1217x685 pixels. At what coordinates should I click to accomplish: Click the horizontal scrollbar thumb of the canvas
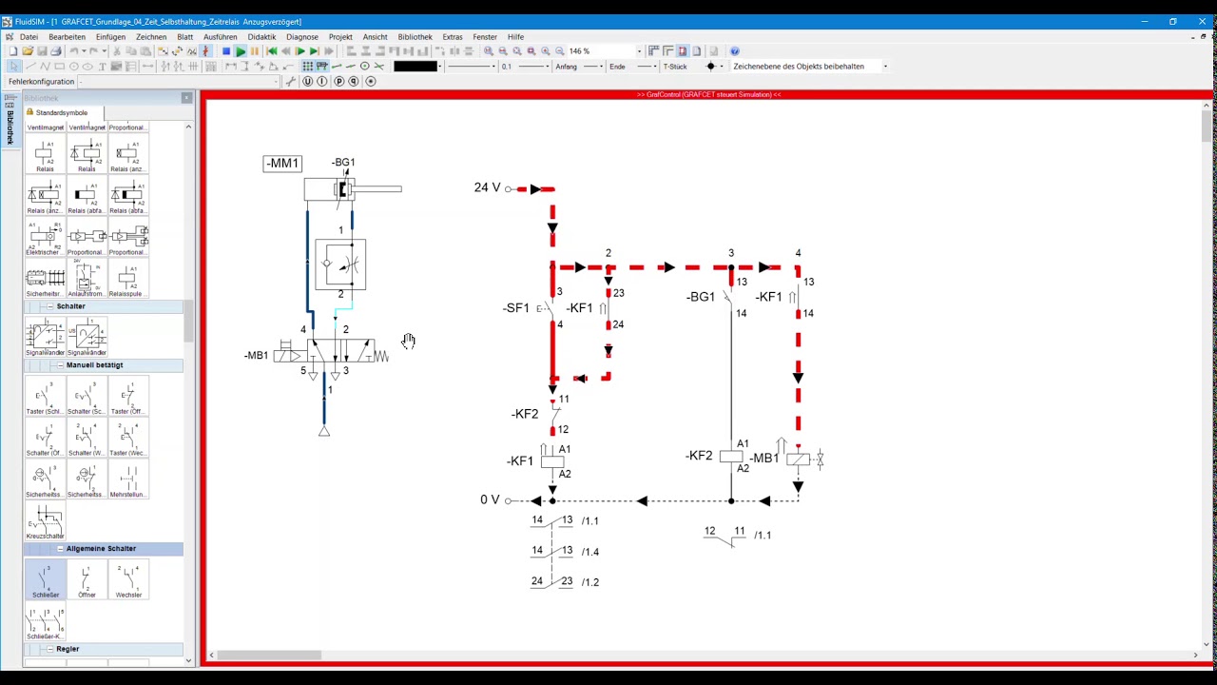(269, 655)
